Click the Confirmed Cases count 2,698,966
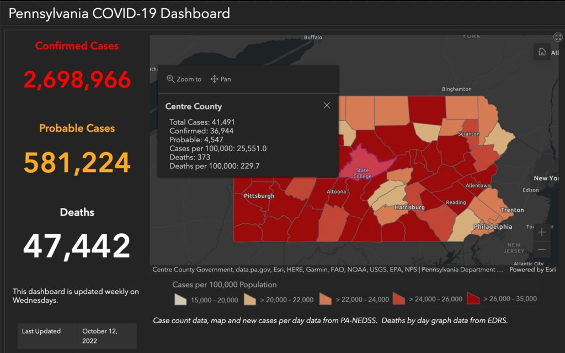The height and width of the screenshot is (353, 565). 77,80
